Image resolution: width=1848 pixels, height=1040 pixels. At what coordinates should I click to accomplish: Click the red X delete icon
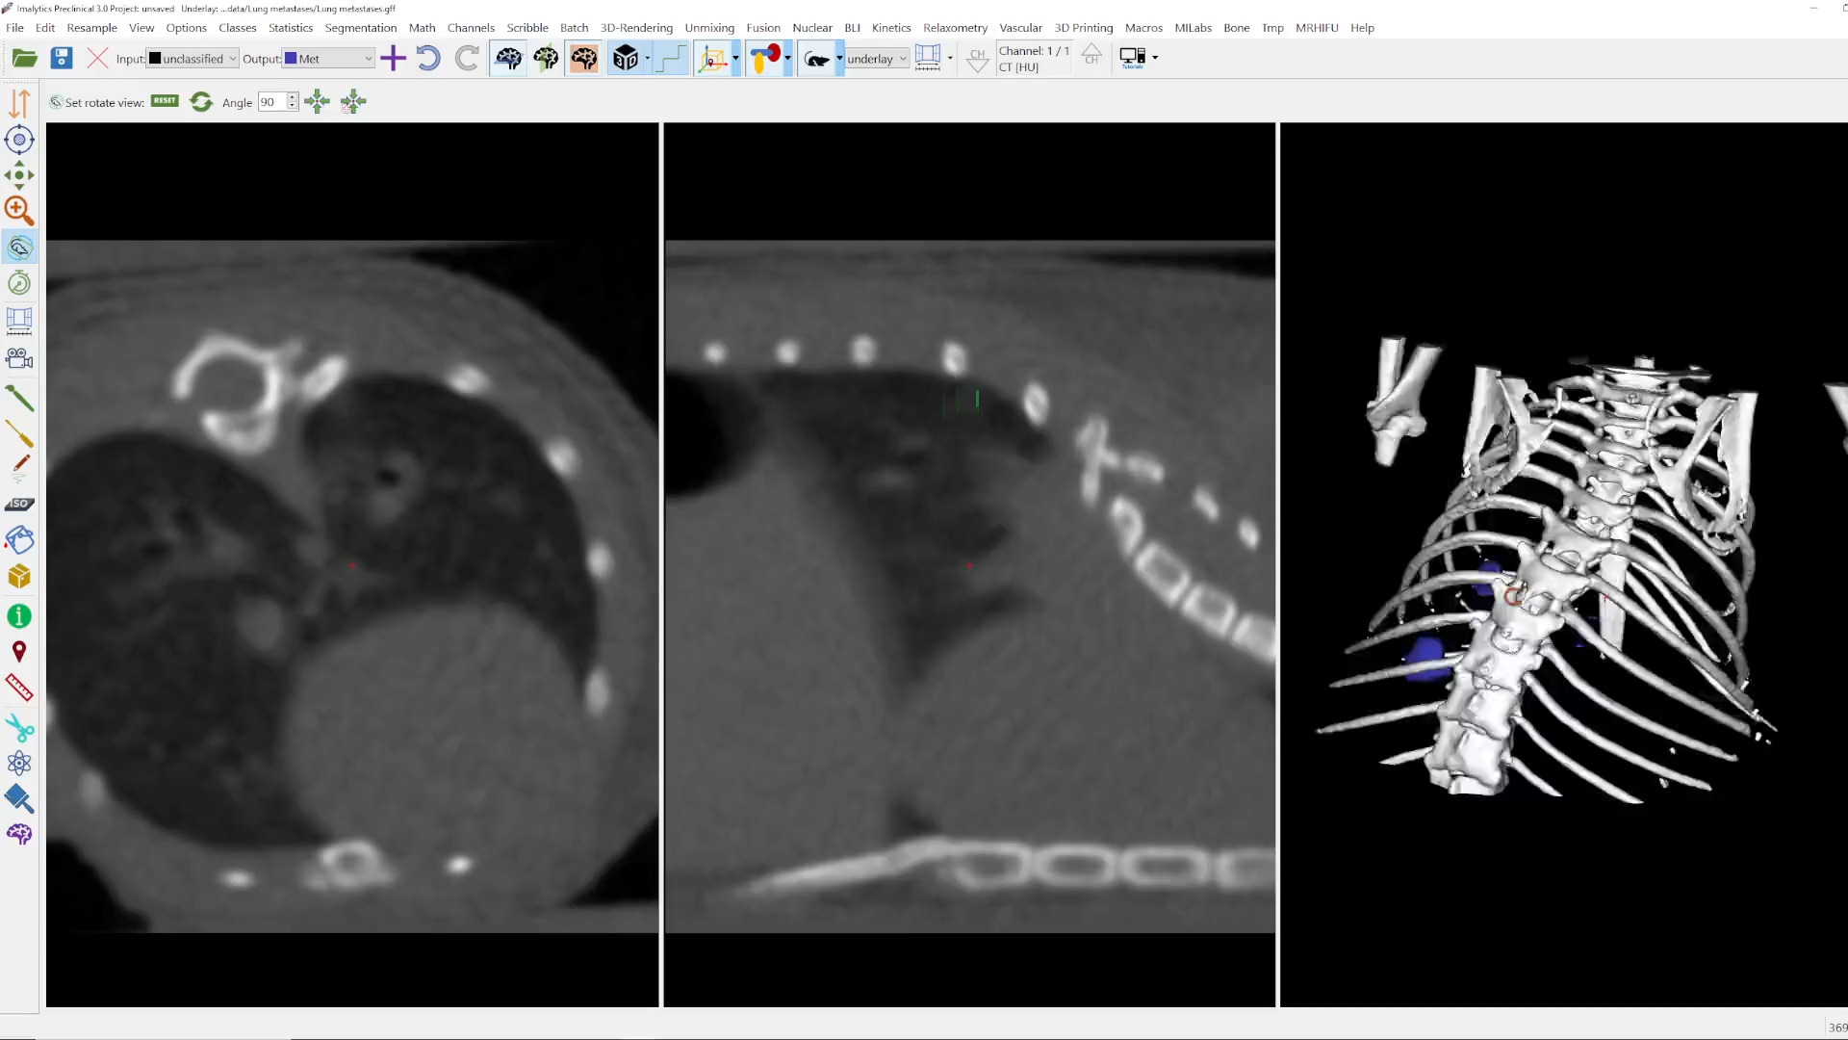pyautogui.click(x=97, y=59)
